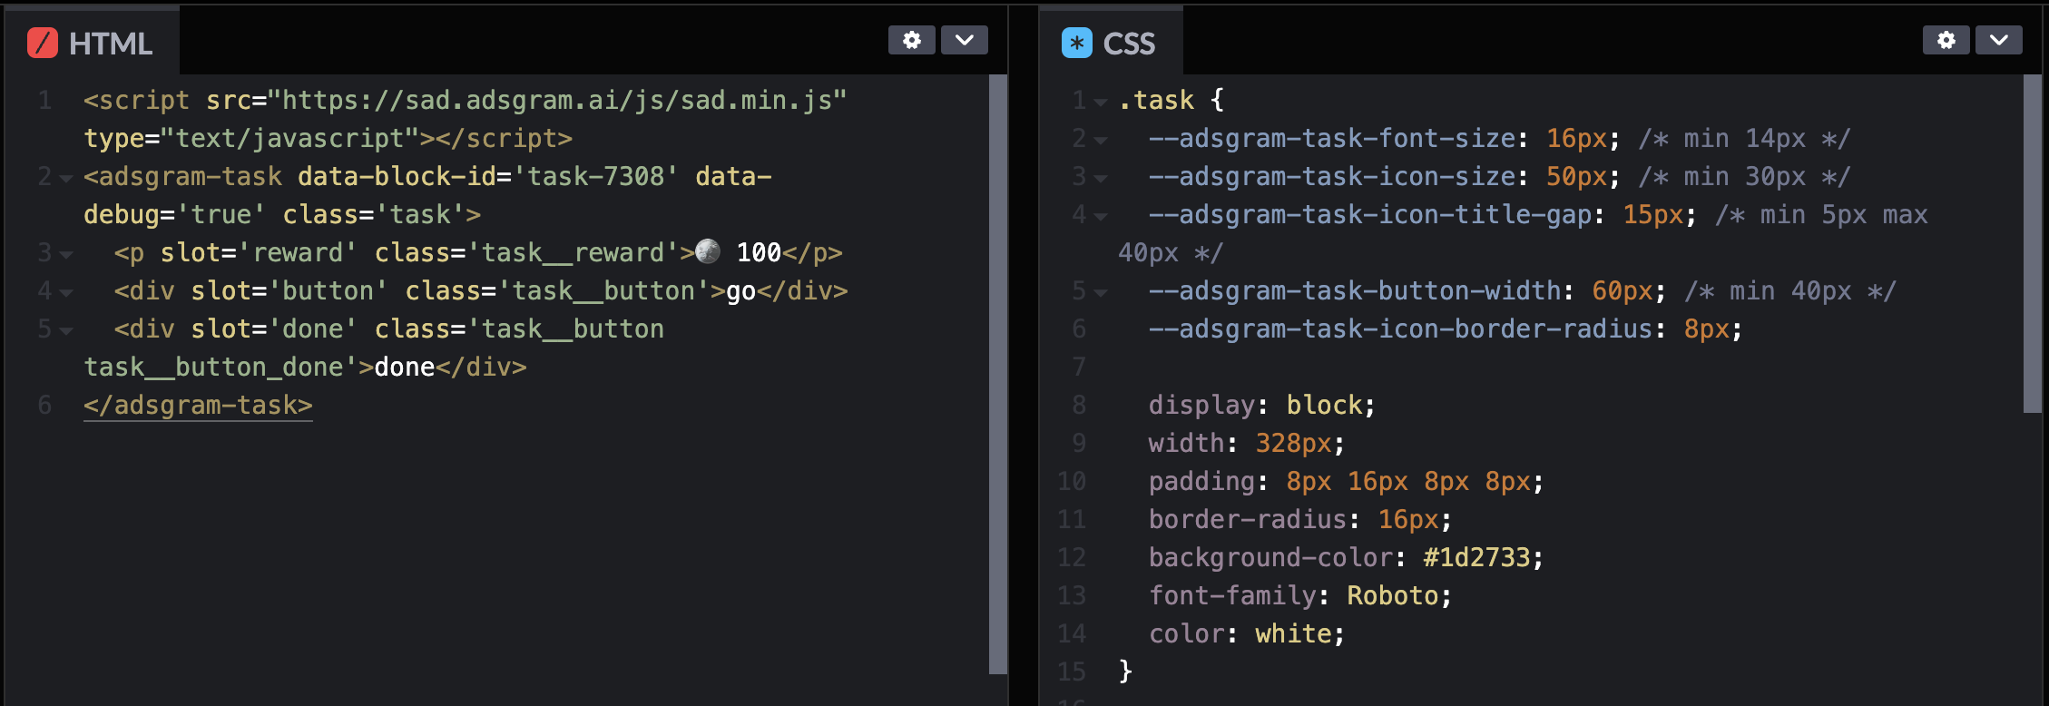Click the 'task-7308' block id value

pos(595,176)
